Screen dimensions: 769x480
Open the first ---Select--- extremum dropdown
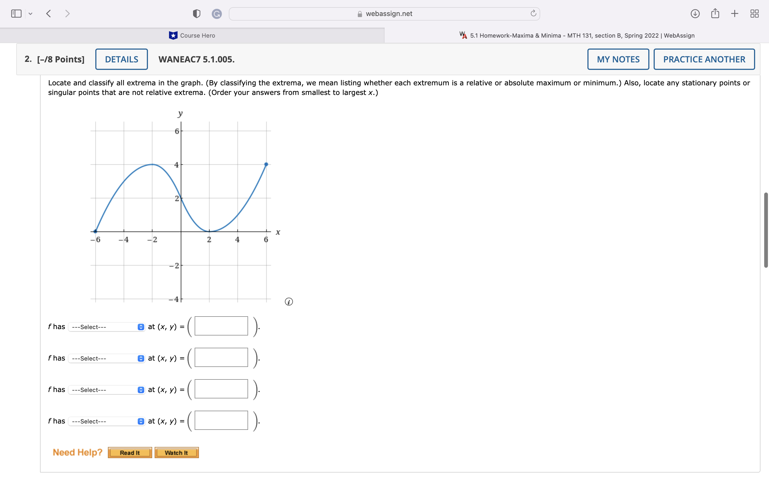pos(106,327)
